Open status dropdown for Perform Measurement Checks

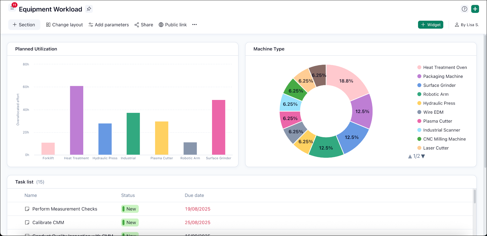130,209
